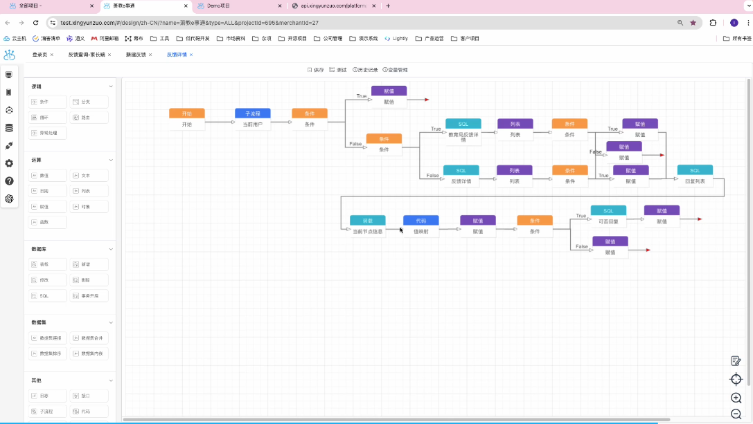The height and width of the screenshot is (424, 753).
Task: Open 历史记录 history records
Action: tap(365, 70)
